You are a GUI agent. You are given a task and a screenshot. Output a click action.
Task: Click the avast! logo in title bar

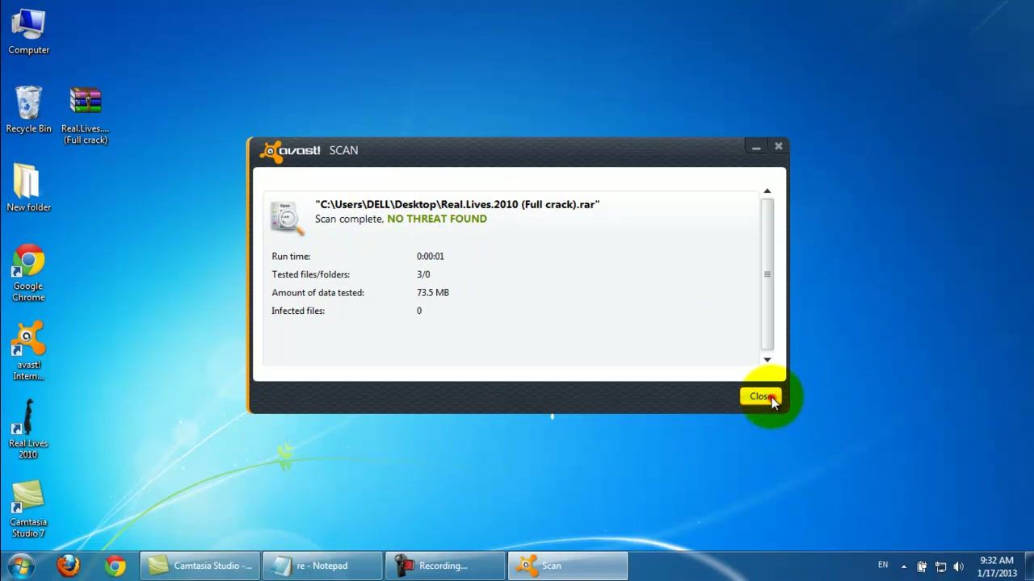290,151
